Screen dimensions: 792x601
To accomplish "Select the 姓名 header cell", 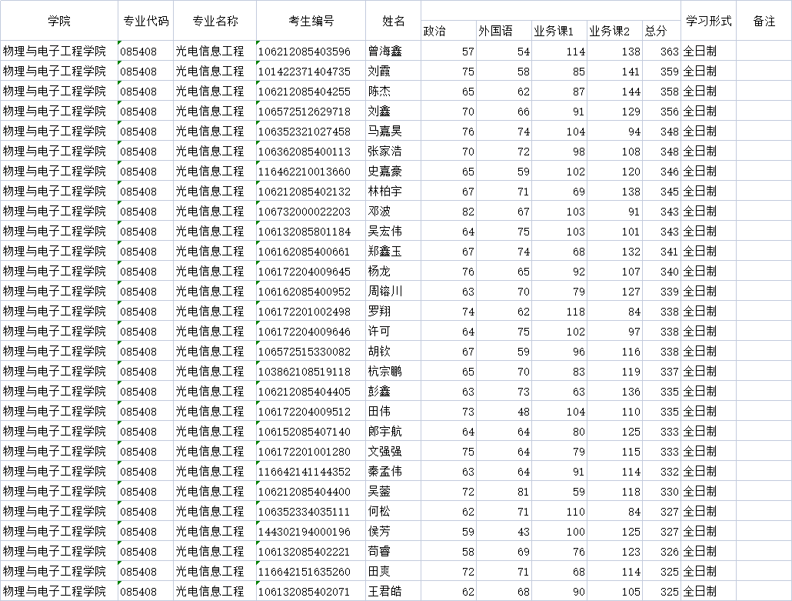I will point(393,21).
